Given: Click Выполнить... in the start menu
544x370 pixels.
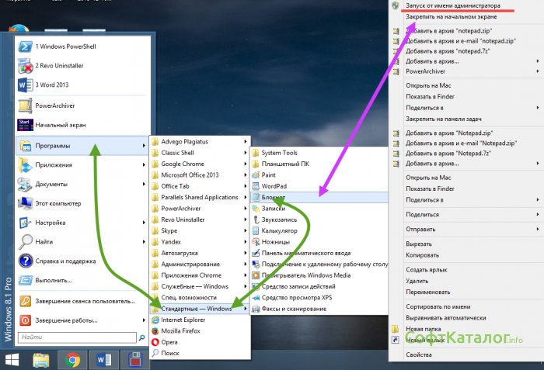Looking at the screenshot, I should point(57,280).
